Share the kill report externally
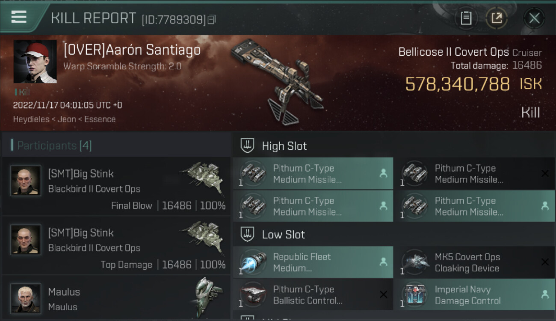The image size is (556, 321). coord(497,18)
